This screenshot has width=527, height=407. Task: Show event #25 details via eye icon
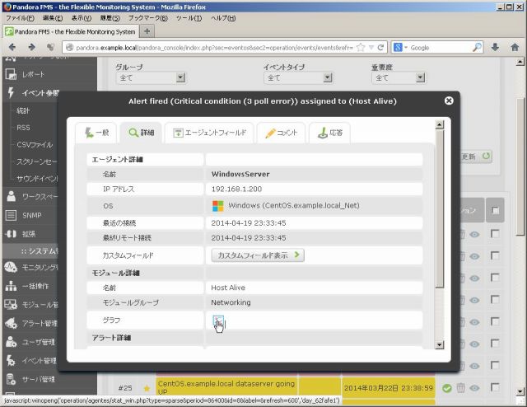(x=474, y=388)
